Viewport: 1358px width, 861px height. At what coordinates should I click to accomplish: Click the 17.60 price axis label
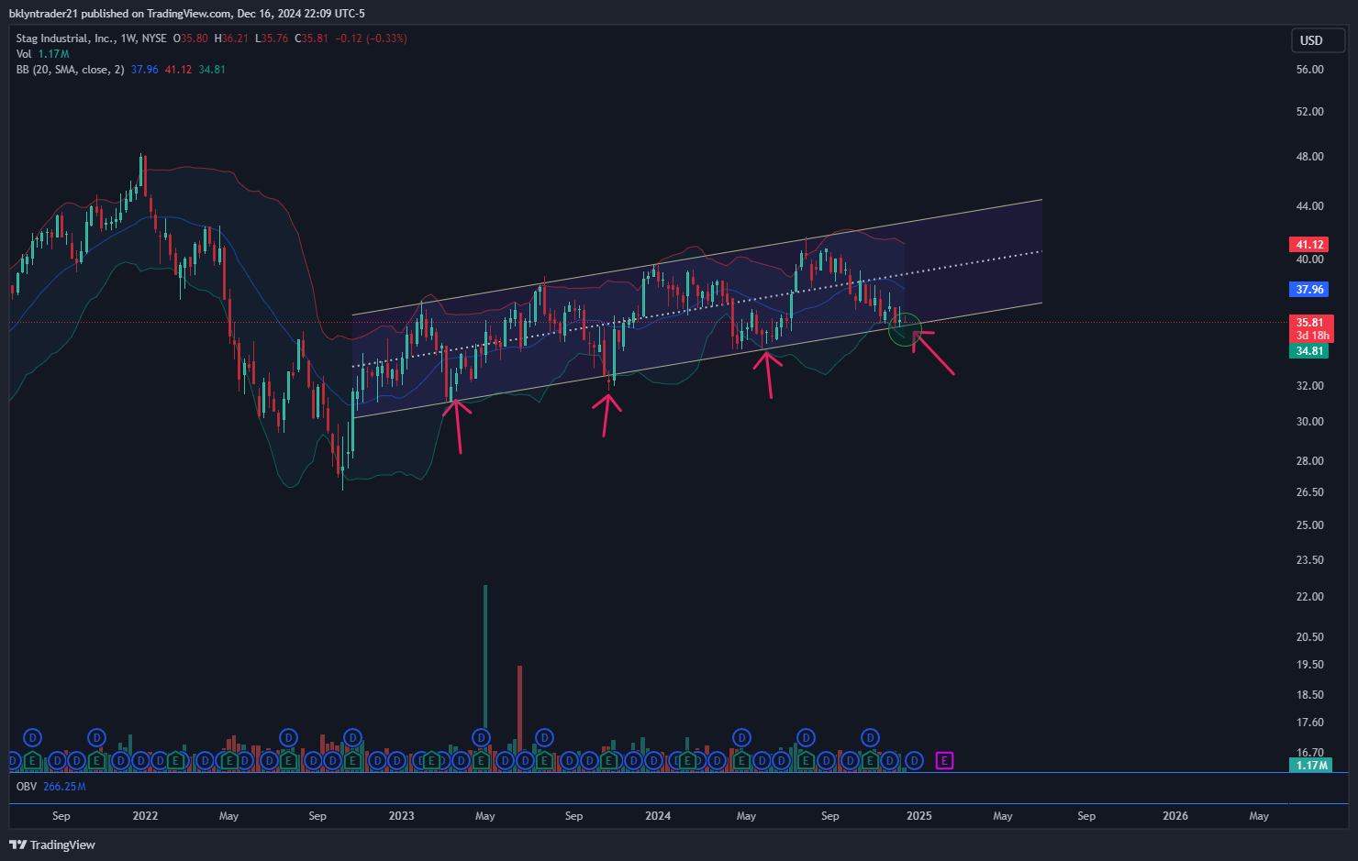pos(1309,723)
